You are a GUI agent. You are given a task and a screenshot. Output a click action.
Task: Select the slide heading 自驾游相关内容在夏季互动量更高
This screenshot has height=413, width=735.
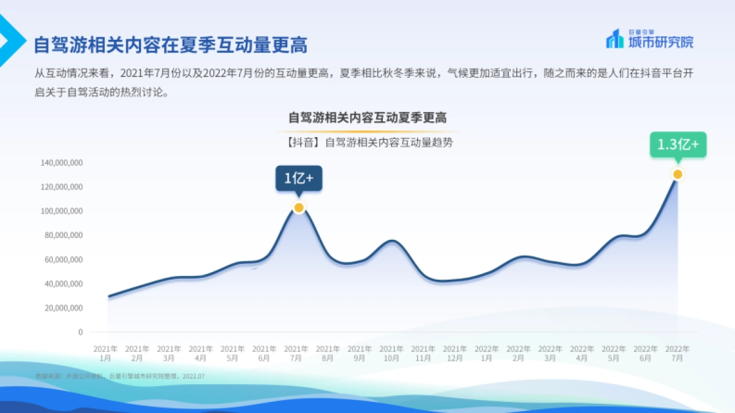tap(173, 41)
